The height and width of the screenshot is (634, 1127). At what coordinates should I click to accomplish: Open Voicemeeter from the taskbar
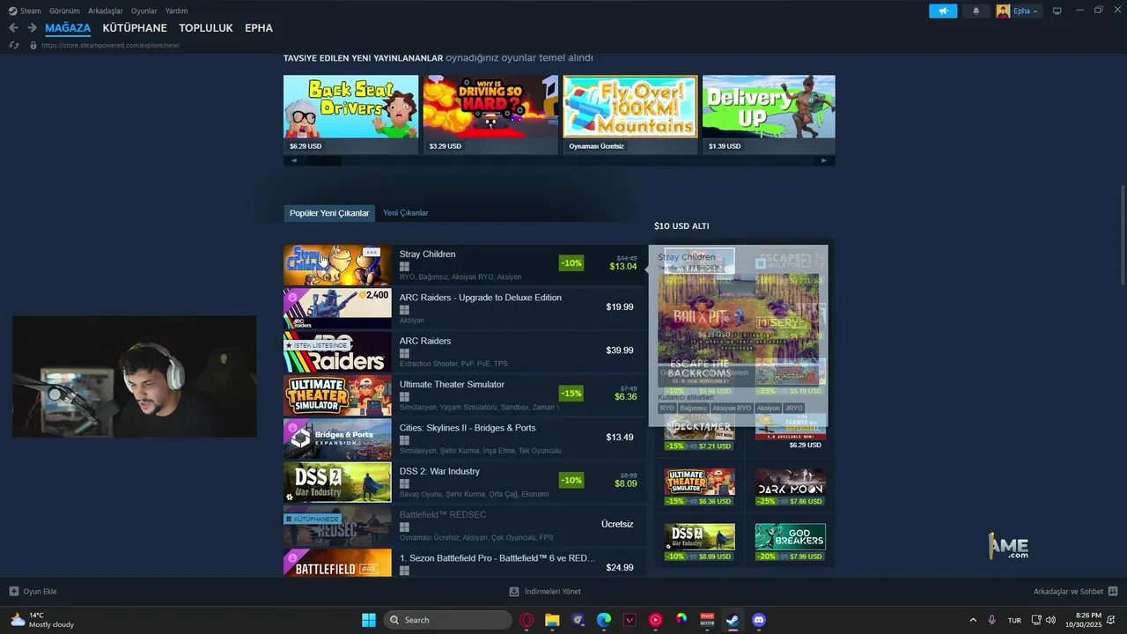(707, 620)
